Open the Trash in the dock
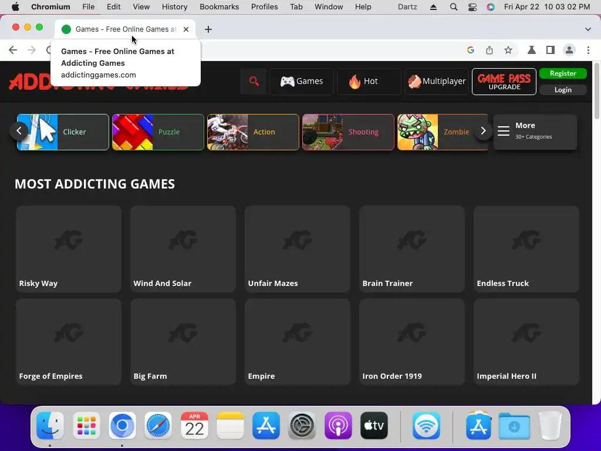The width and height of the screenshot is (601, 451). pyautogui.click(x=550, y=426)
